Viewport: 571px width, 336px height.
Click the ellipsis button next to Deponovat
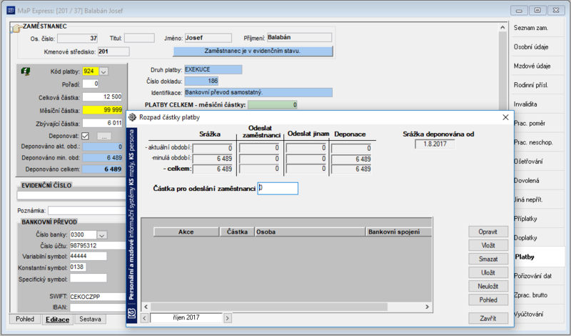point(104,137)
